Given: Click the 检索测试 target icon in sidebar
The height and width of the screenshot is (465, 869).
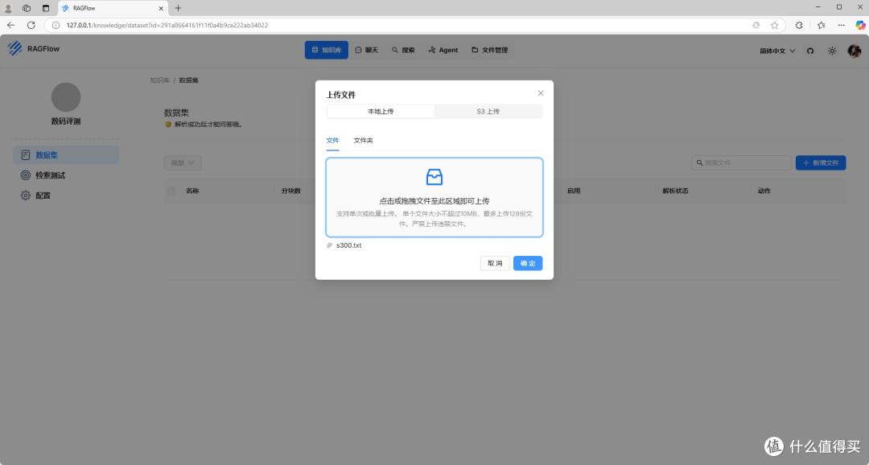Looking at the screenshot, I should 26,175.
